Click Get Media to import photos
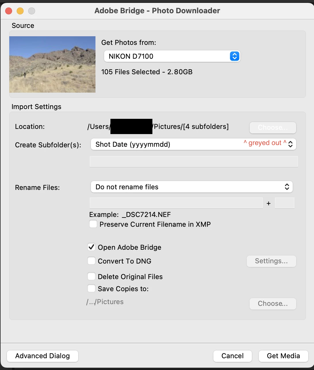 (x=283, y=356)
